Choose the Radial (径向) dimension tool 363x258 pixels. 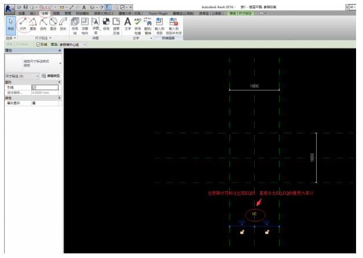tap(43, 24)
